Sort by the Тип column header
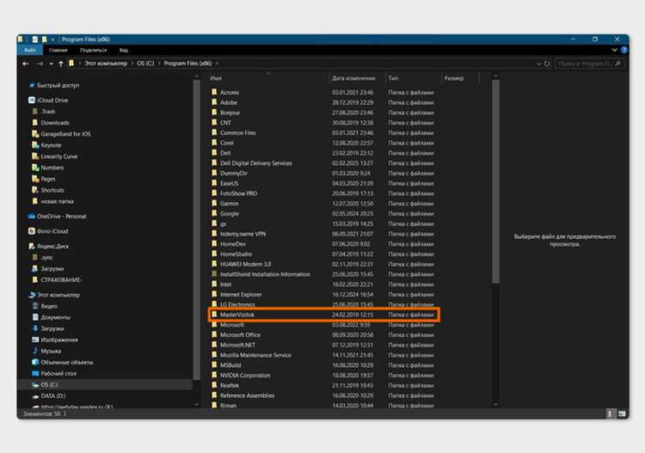The image size is (645, 453). coord(393,78)
